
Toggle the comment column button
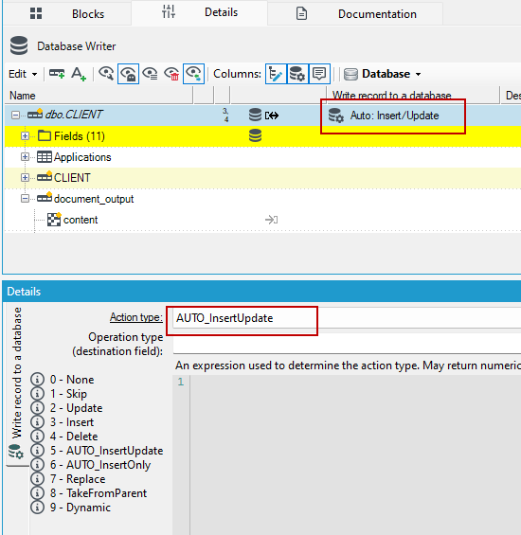tap(319, 74)
